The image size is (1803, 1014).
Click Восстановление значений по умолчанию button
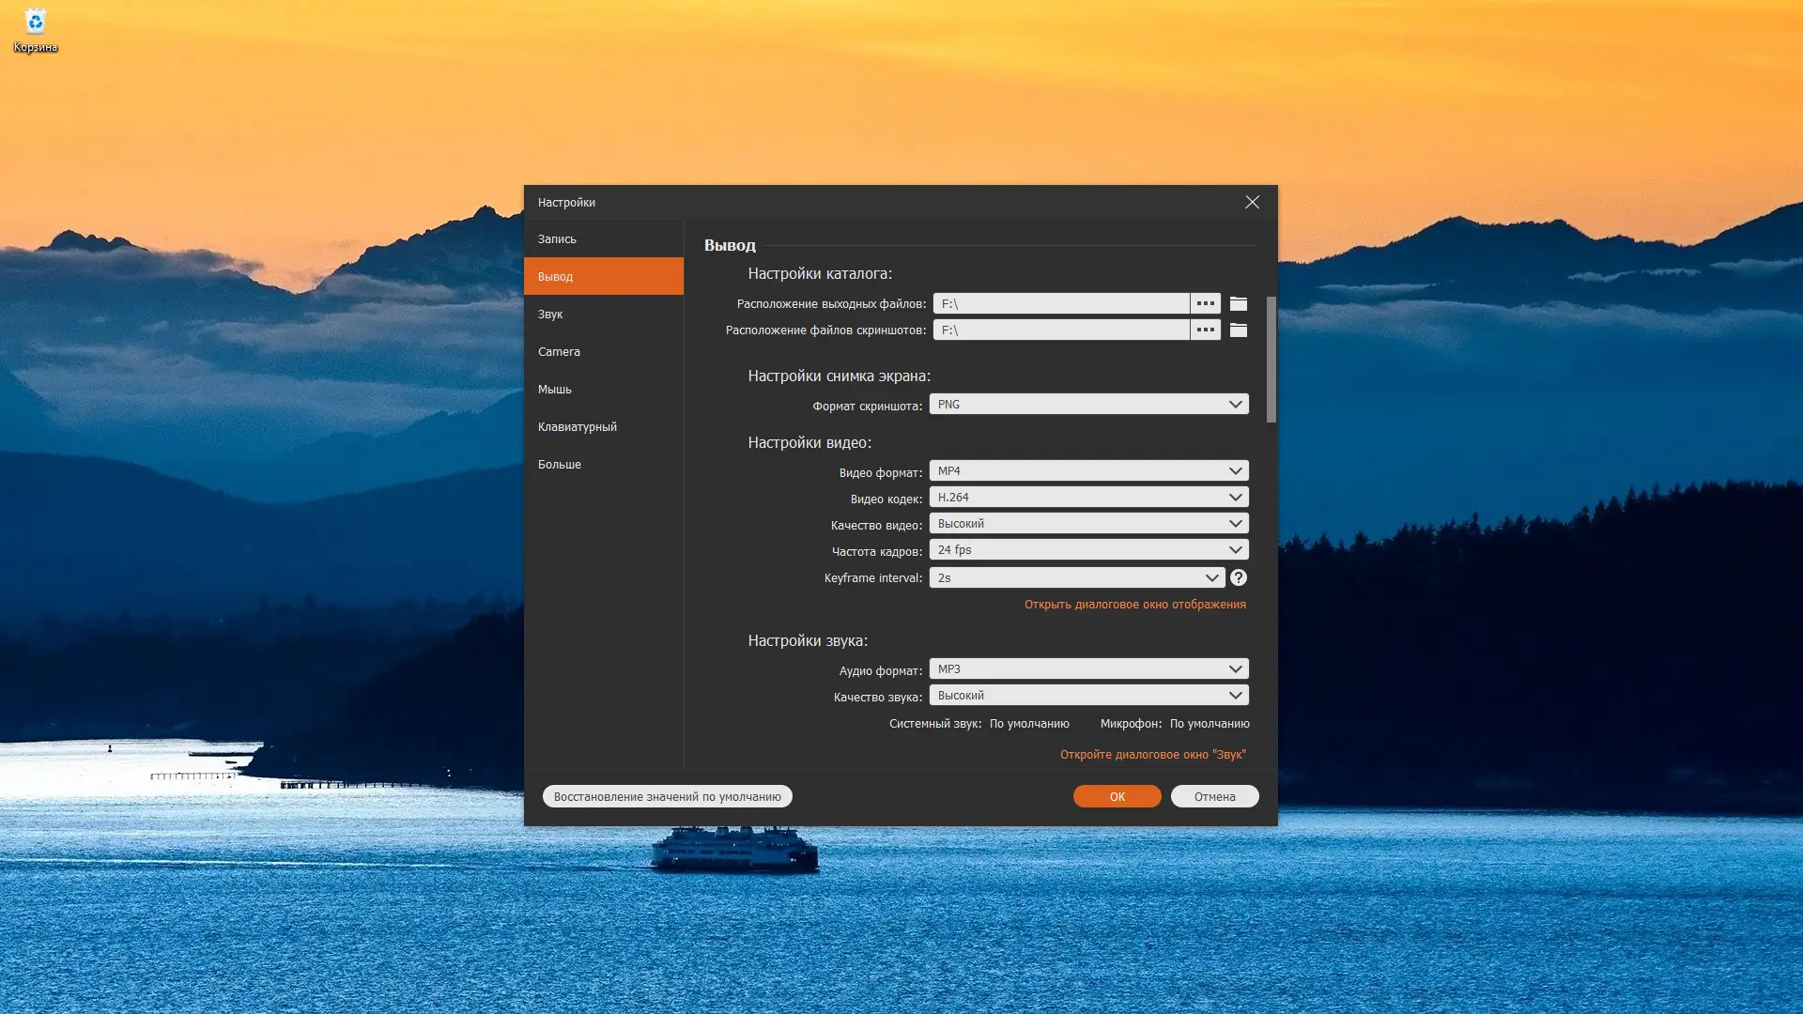coord(667,796)
